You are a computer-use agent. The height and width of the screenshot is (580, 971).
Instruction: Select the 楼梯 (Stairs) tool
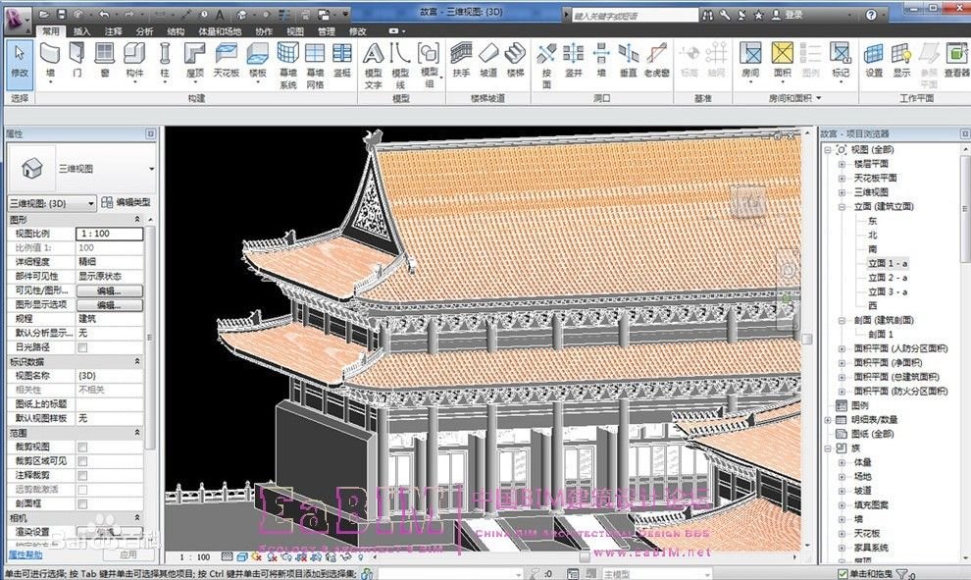click(516, 58)
